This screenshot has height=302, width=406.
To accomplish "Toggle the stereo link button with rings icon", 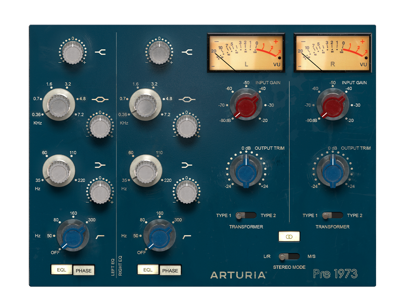I will 289,236.
